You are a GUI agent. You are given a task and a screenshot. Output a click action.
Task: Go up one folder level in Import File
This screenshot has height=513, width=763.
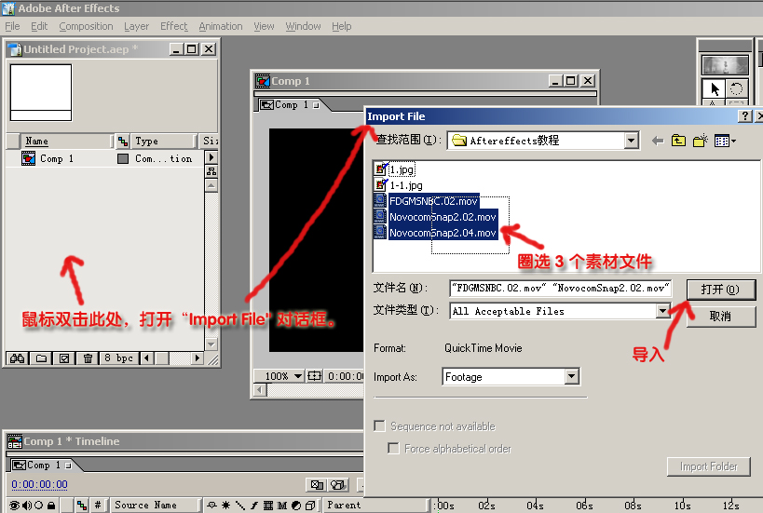[x=678, y=141]
